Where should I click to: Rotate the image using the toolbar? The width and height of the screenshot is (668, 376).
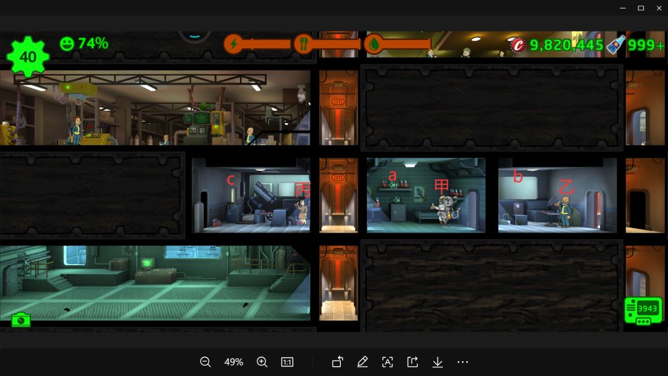pos(337,362)
